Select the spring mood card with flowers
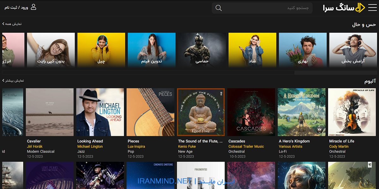379x189 pixels. point(303,50)
